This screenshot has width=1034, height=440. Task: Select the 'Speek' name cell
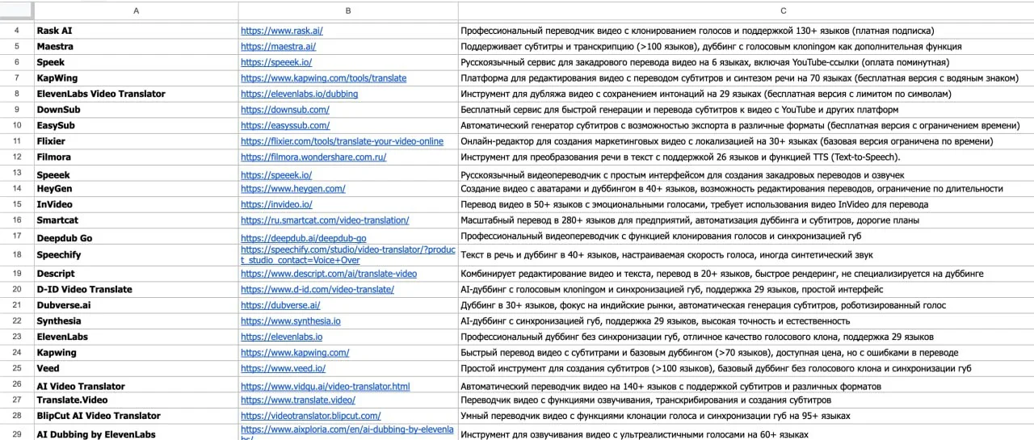tap(136, 62)
